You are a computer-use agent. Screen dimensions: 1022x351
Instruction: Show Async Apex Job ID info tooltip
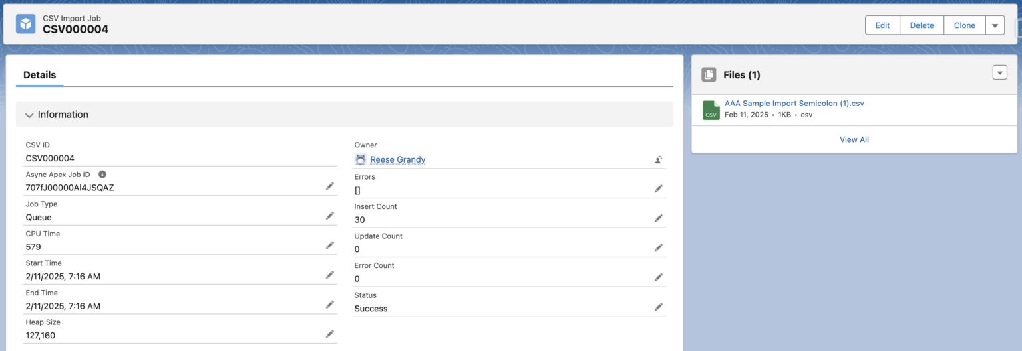coord(102,174)
